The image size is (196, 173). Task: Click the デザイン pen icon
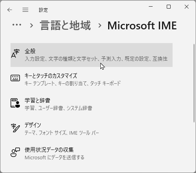(x=16, y=128)
